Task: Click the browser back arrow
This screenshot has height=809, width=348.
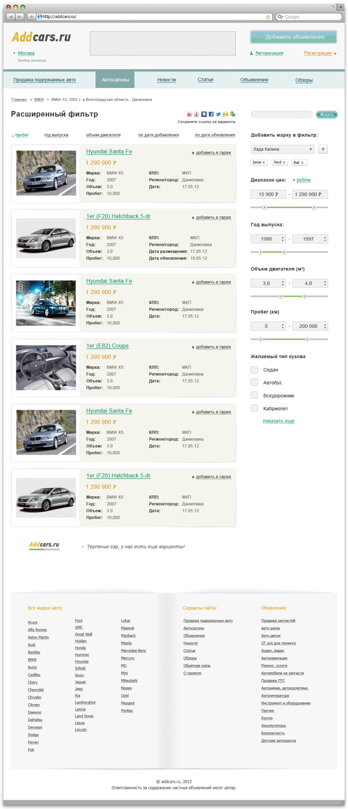Action: [10, 17]
